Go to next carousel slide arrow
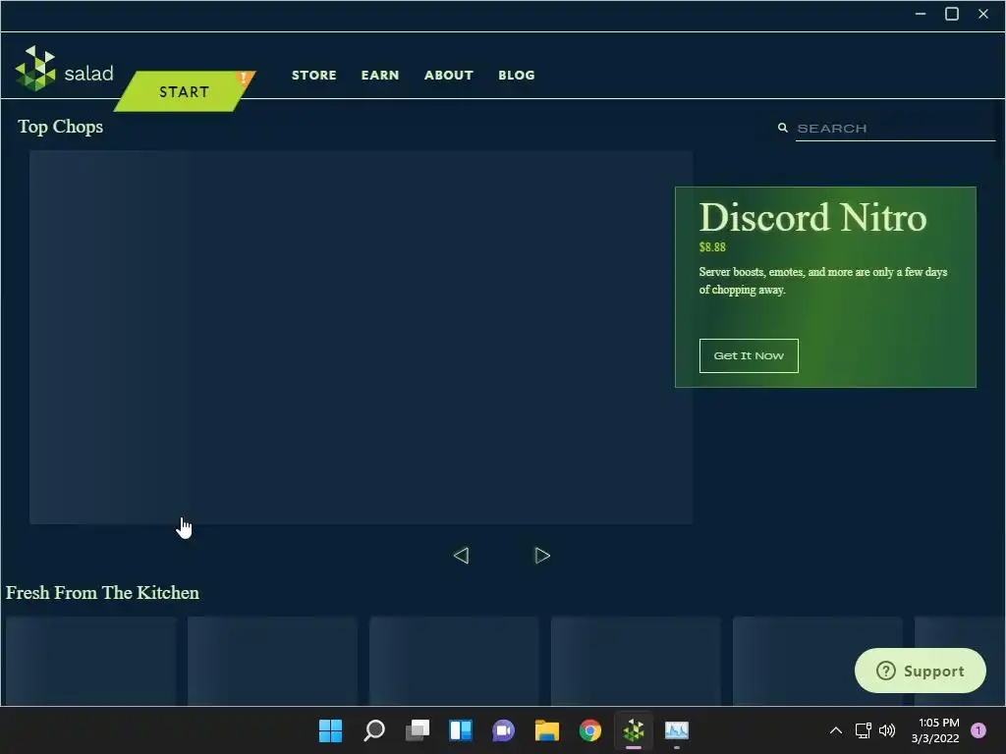The image size is (1006, 754). pyautogui.click(x=542, y=556)
